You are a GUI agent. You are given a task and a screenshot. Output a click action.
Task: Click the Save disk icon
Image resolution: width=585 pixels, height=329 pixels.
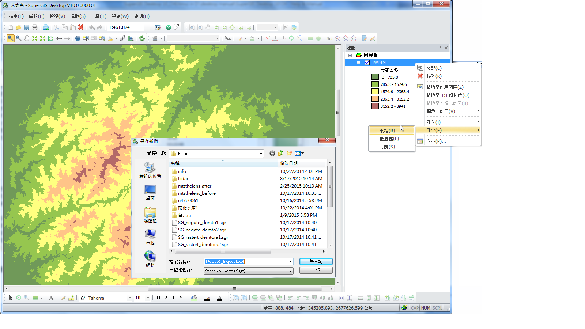27,27
